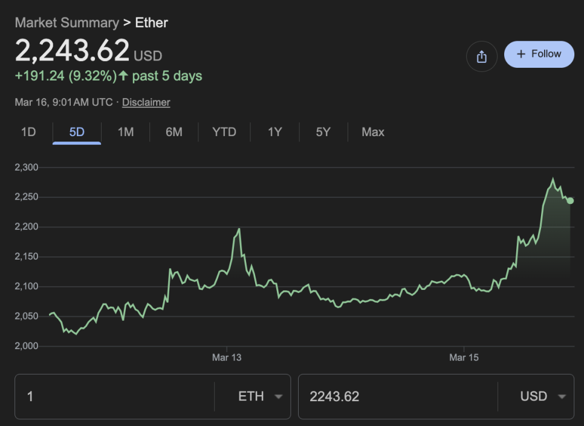Show the YTD price chart
This screenshot has width=584, height=426.
pyautogui.click(x=224, y=132)
